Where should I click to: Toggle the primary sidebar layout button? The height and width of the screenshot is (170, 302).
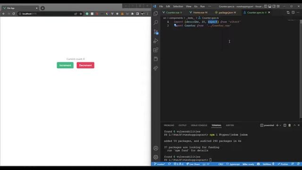coord(266,6)
